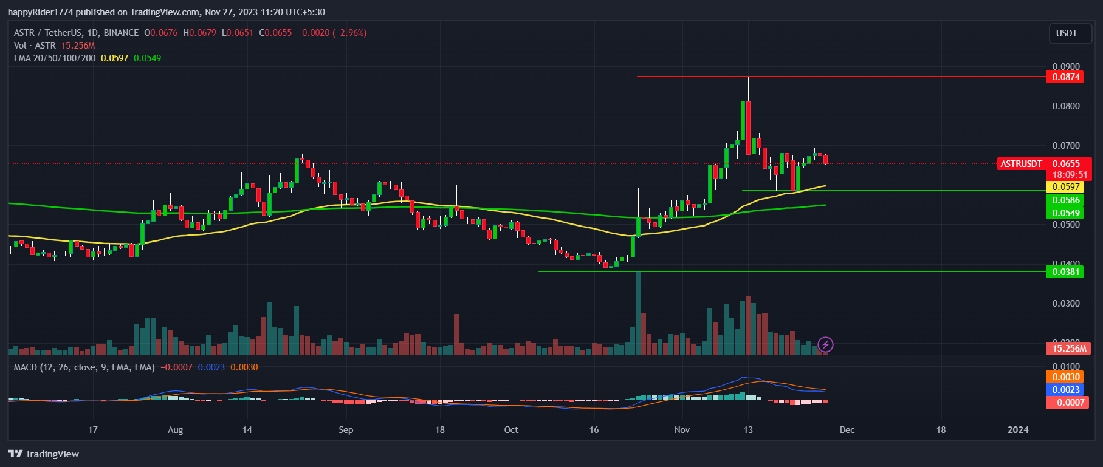
Task: Click the 0.0800 price scale value
Action: coord(1066,106)
